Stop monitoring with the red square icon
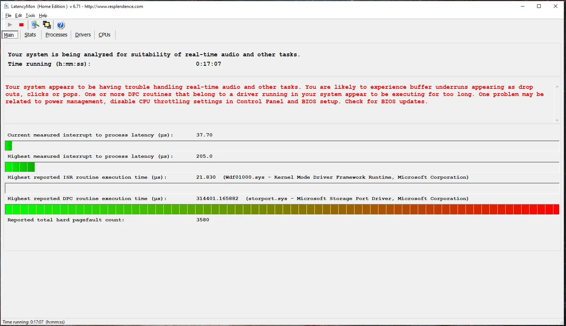Viewport: 566px width, 326px height. pos(21,25)
